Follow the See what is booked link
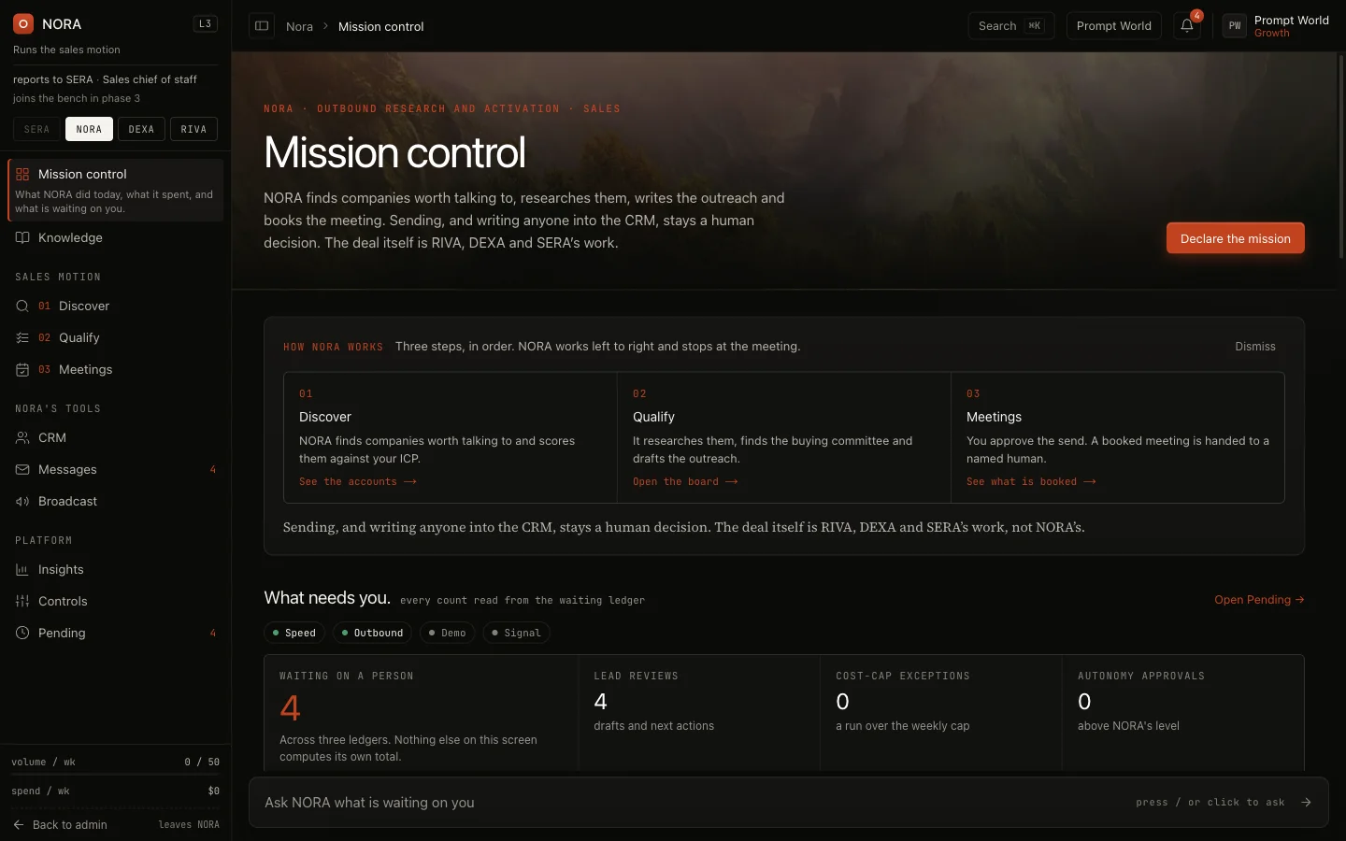 (1031, 482)
